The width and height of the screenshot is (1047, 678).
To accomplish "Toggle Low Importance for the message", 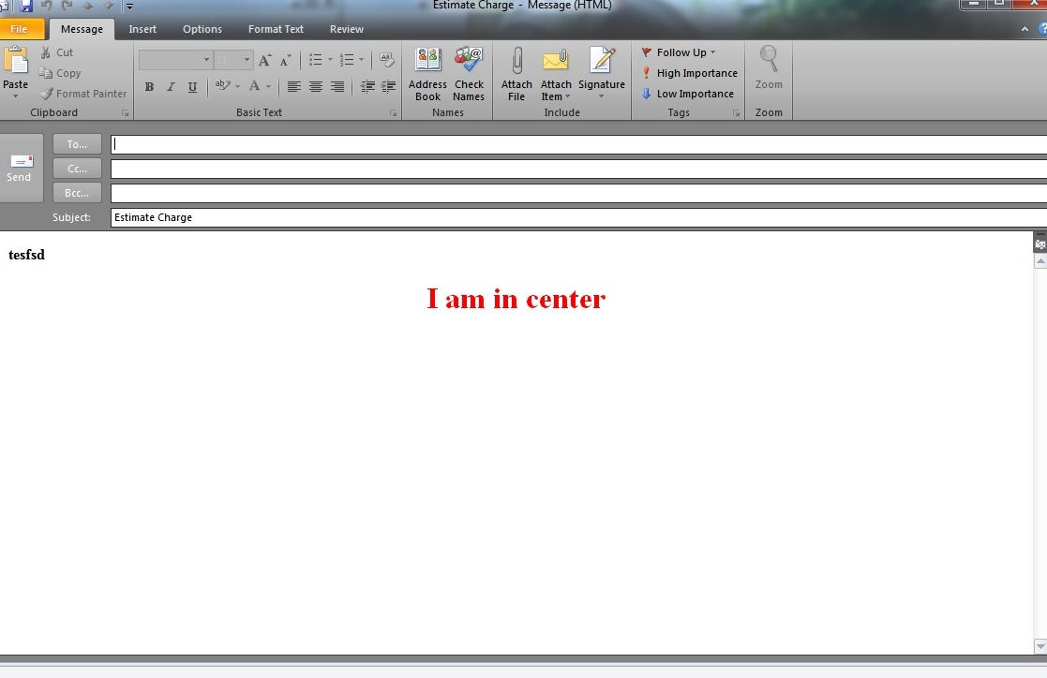I will [x=688, y=94].
